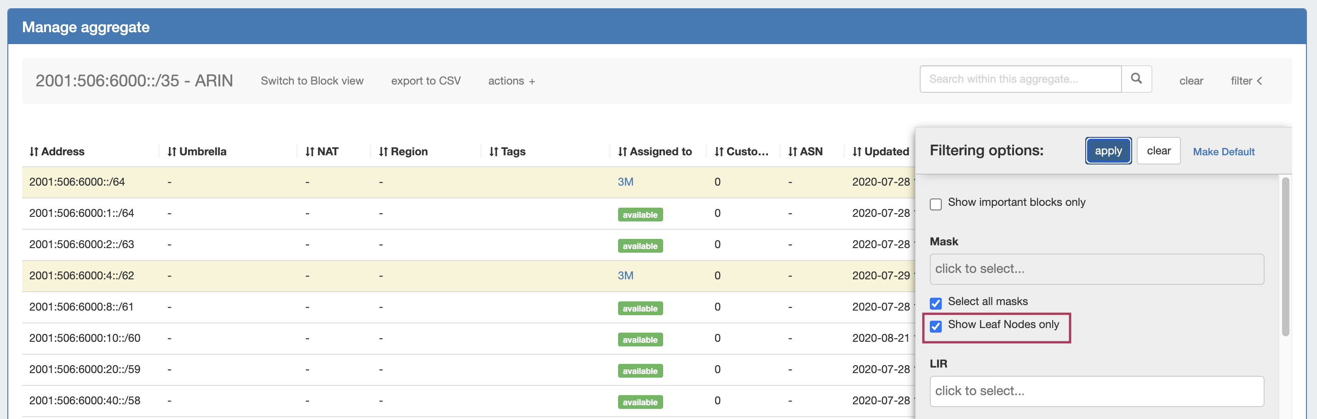
Task: Enable Show important blocks only checkbox
Action: [936, 204]
